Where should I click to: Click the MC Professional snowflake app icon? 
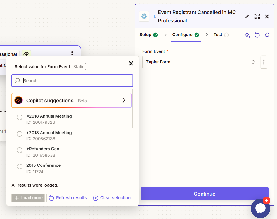click(144, 16)
